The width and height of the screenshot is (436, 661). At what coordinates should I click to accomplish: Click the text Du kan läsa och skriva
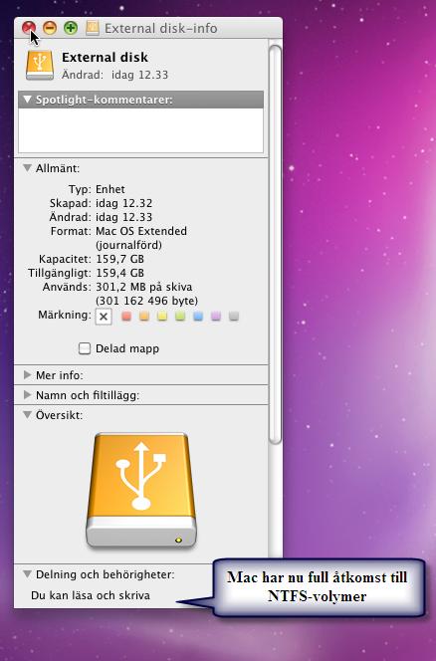click(x=91, y=595)
